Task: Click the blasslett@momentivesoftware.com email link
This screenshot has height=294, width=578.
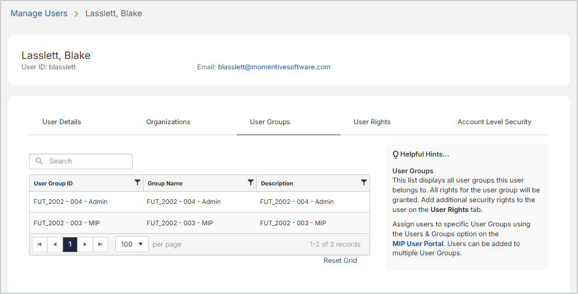Action: [x=274, y=67]
